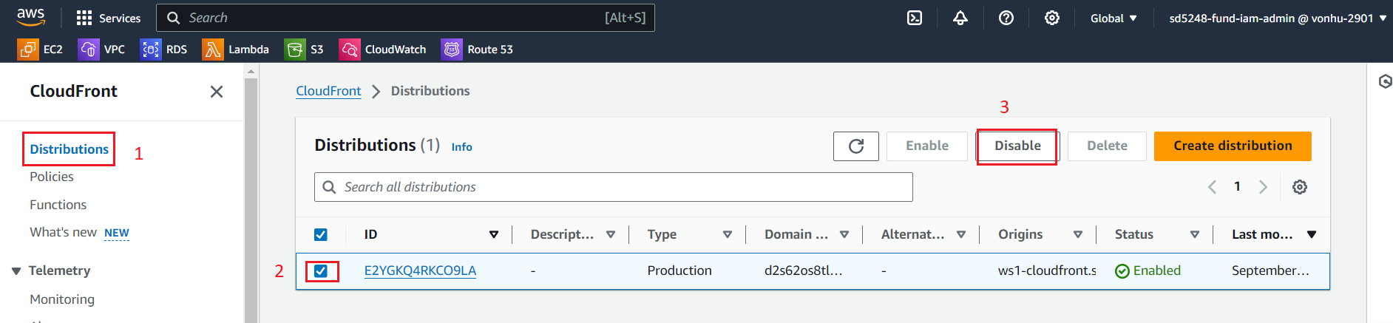Open the Route 53 shortcut
The width and height of the screenshot is (1393, 323).
[477, 50]
